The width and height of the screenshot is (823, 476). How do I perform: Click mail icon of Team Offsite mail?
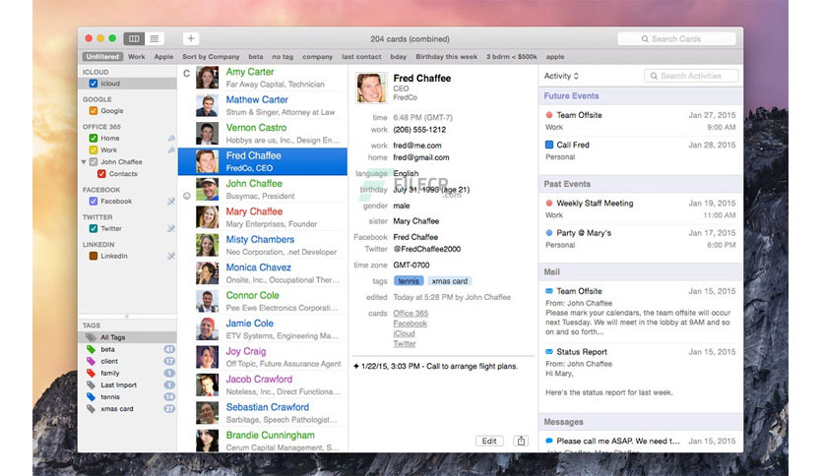click(549, 291)
